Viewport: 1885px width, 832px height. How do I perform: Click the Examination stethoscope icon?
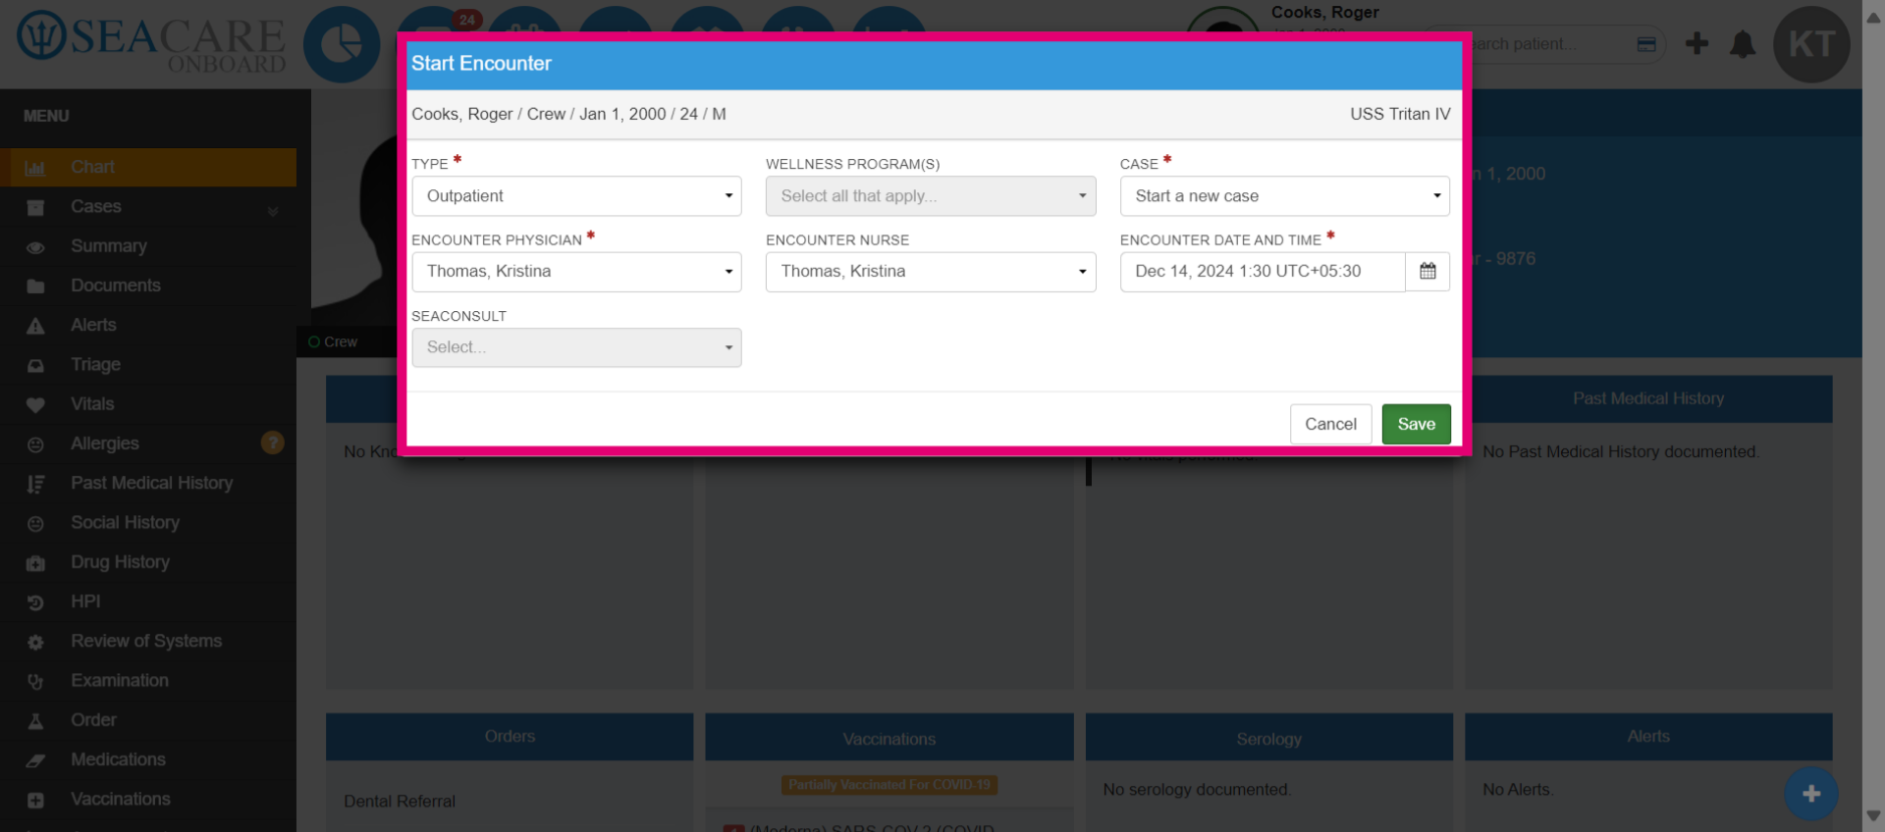tap(35, 681)
